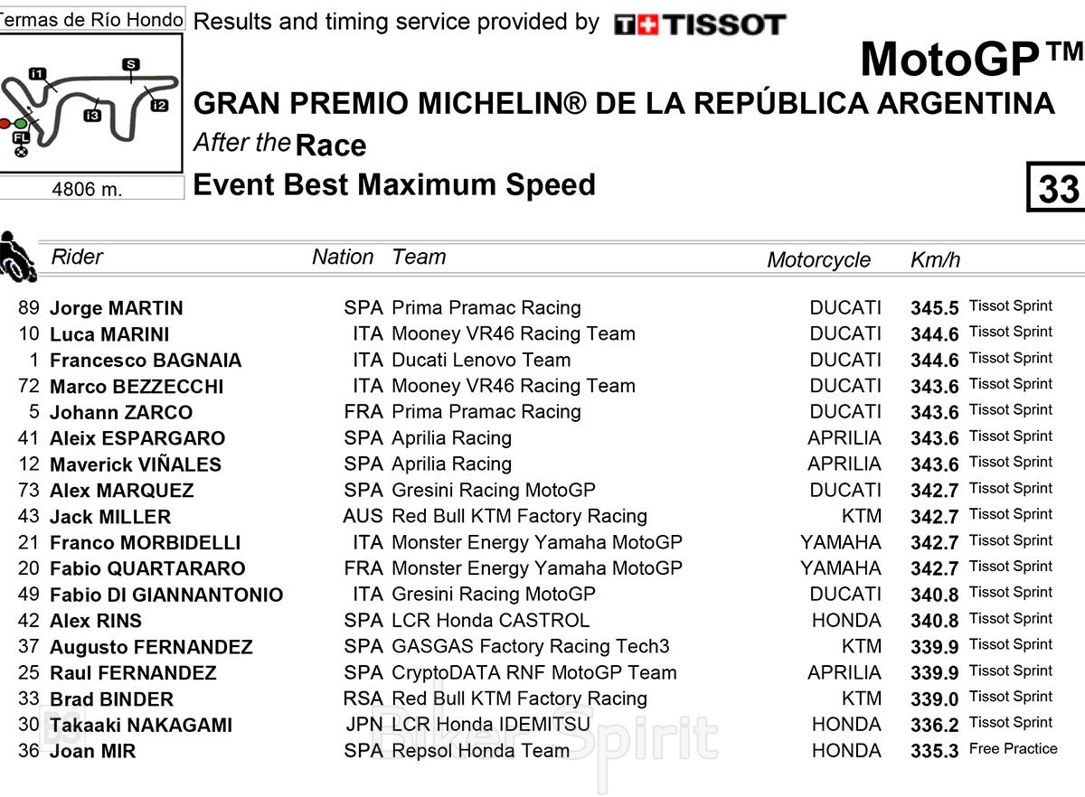Click the green dot on track map

[x=21, y=122]
